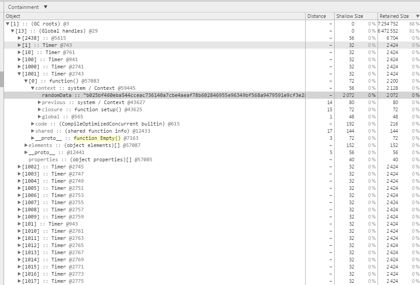The image size is (420, 285).
Task: Expand the global @565 entry
Action: 39,117
